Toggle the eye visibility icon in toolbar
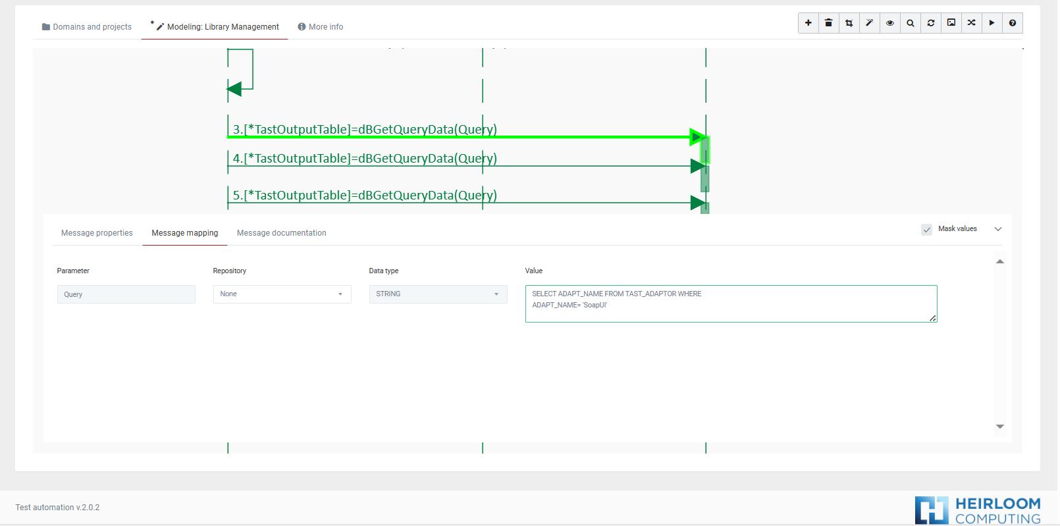Image resolution: width=1060 pixels, height=526 pixels. tap(890, 23)
